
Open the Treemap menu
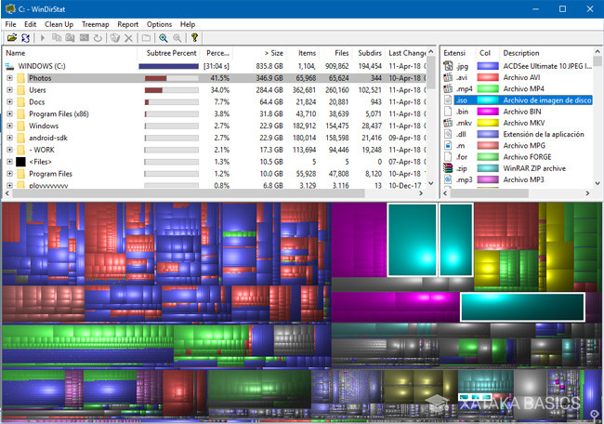(x=95, y=23)
